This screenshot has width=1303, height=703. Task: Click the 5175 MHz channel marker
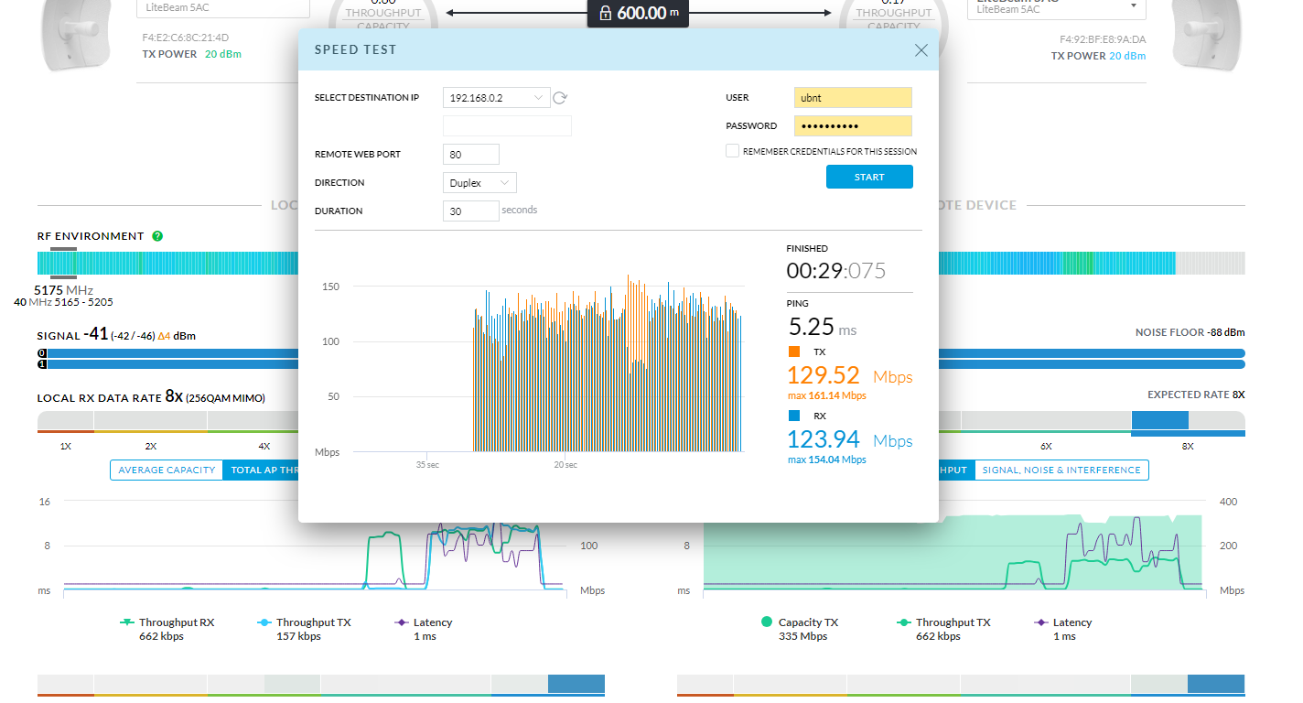click(x=63, y=290)
